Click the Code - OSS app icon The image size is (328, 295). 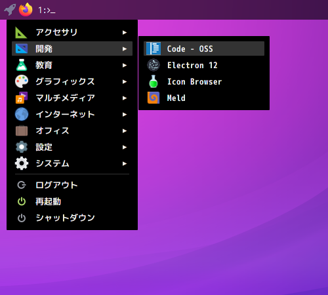click(154, 49)
